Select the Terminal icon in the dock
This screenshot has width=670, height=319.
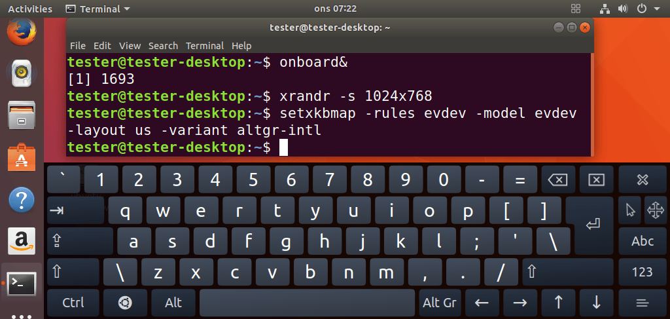[22, 283]
